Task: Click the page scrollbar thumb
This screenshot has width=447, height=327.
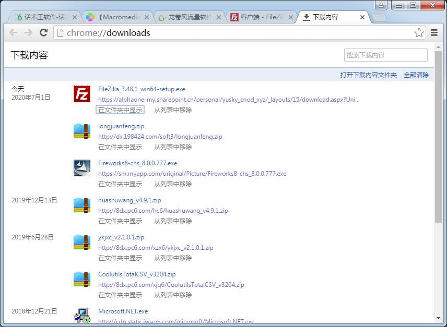Action: (x=438, y=137)
